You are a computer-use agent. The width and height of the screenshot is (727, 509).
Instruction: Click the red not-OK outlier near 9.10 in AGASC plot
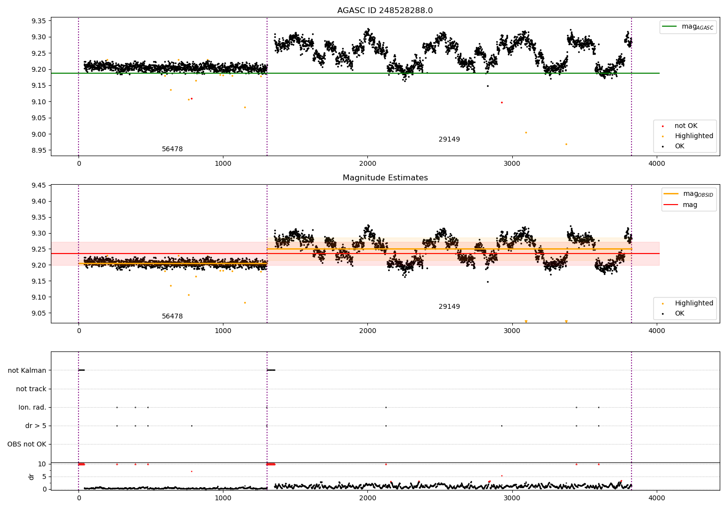click(502, 102)
